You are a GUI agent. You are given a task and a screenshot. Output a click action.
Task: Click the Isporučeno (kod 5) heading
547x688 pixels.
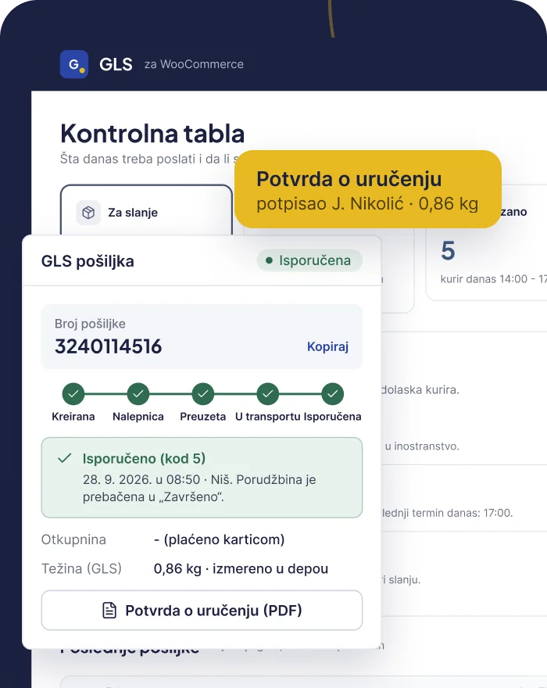coord(144,458)
